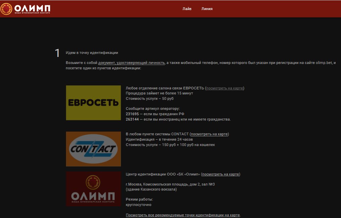Click the gold laurel emblem inside Olimp image
Screen dimensions: 341x218
coord(93,182)
